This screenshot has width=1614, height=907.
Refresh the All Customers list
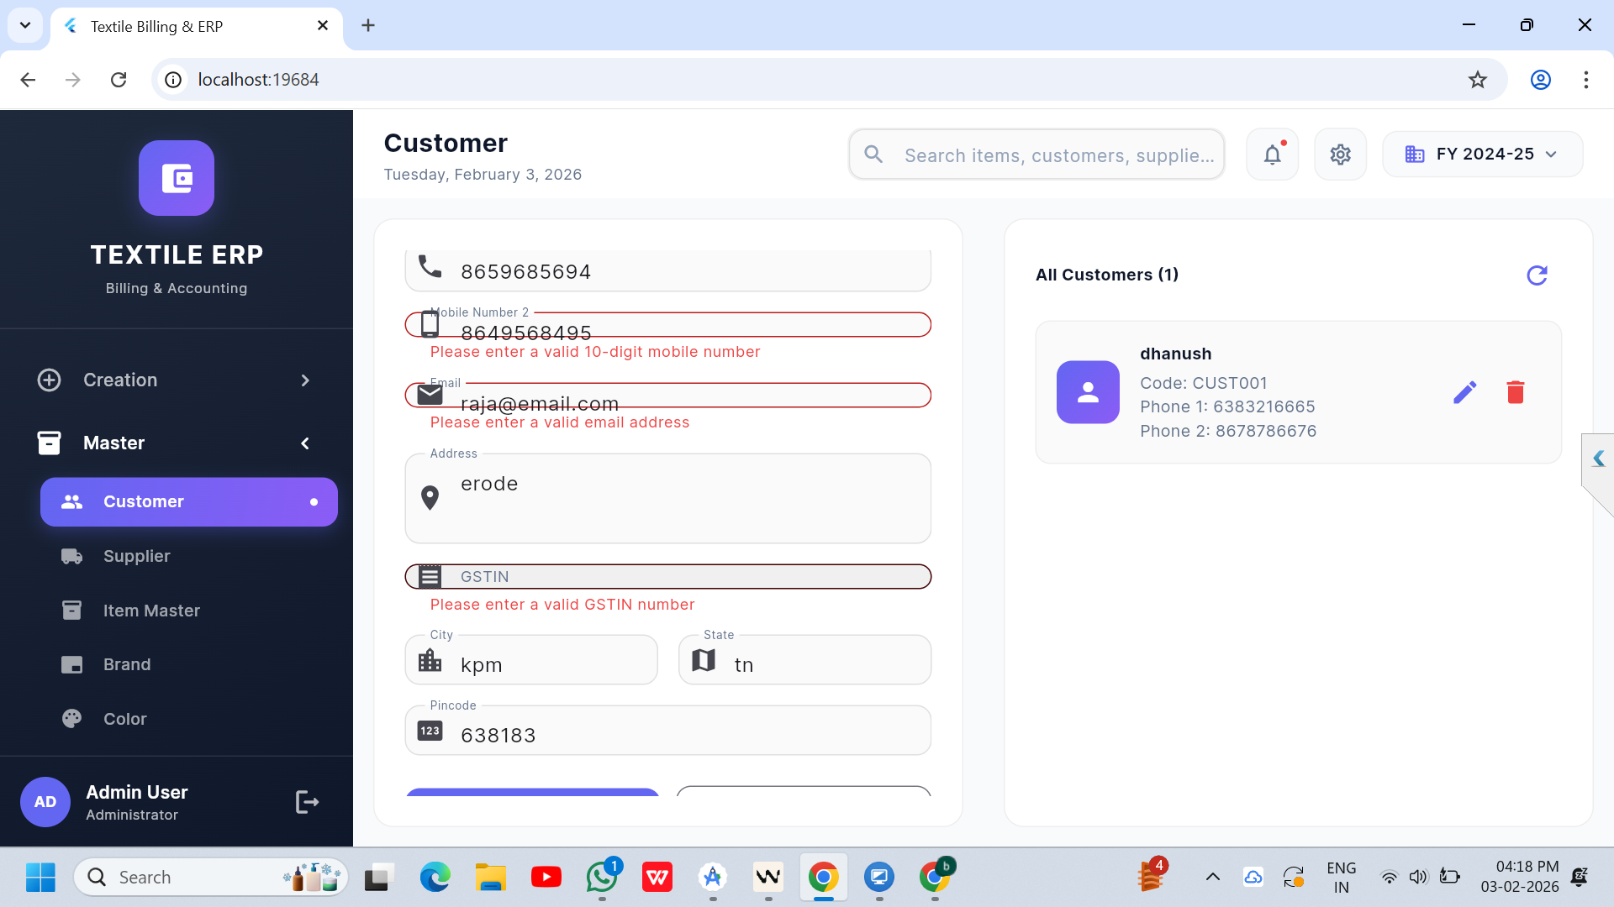pyautogui.click(x=1537, y=275)
